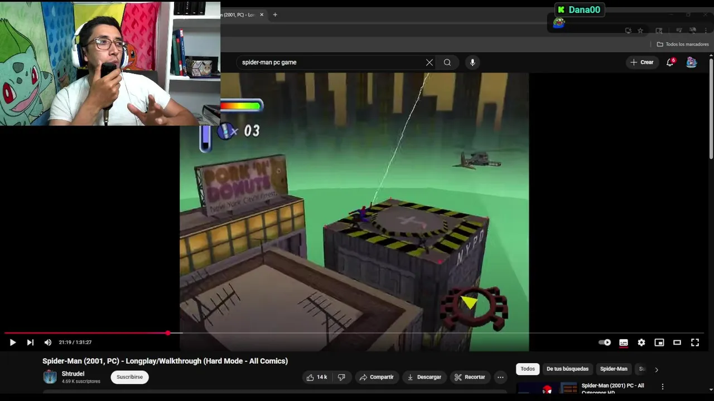The height and width of the screenshot is (401, 714).
Task: Open the YouTube account avatar menu
Action: pyautogui.click(x=692, y=62)
